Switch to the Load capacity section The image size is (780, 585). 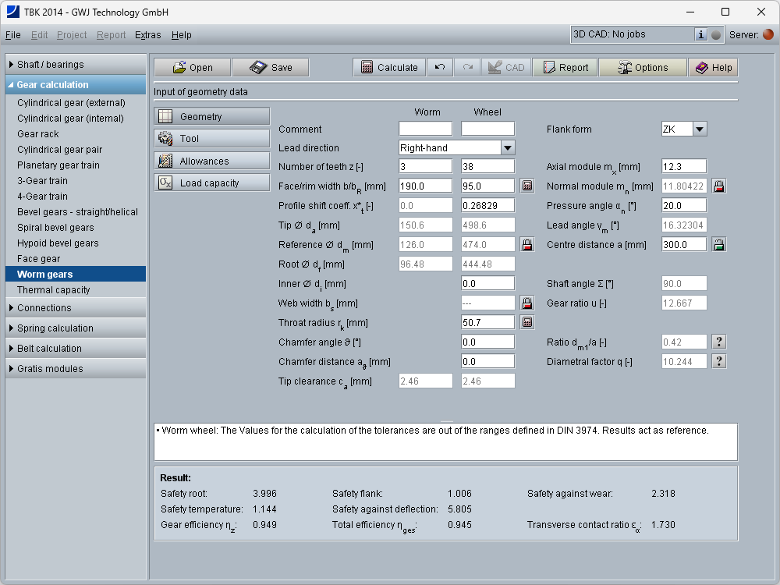(x=211, y=183)
